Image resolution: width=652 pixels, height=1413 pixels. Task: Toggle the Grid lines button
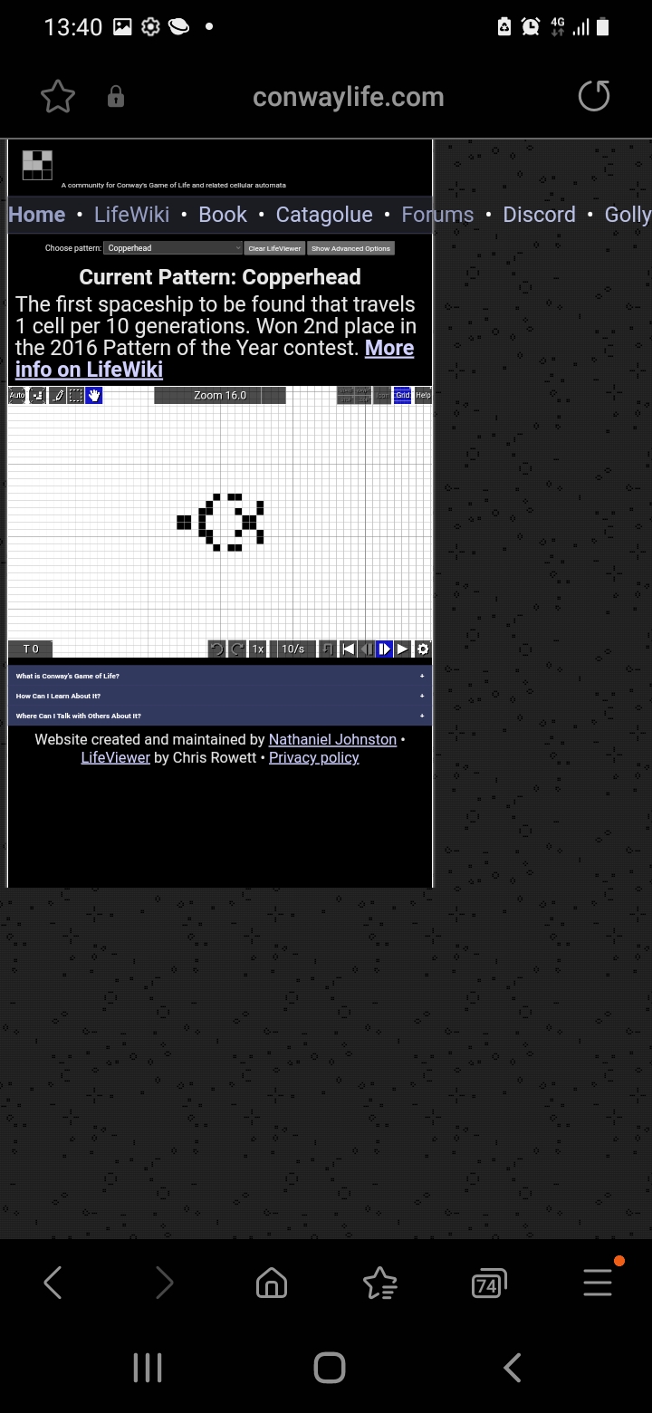pyautogui.click(x=402, y=395)
